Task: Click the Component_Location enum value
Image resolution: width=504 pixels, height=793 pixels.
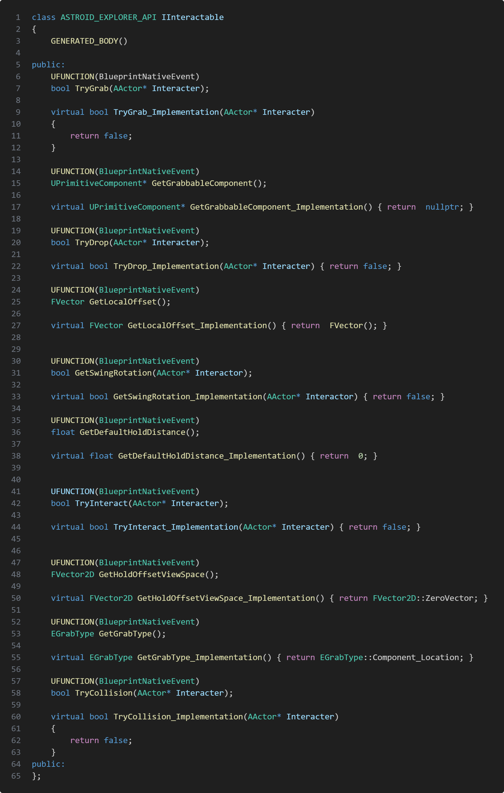Action: [415, 657]
